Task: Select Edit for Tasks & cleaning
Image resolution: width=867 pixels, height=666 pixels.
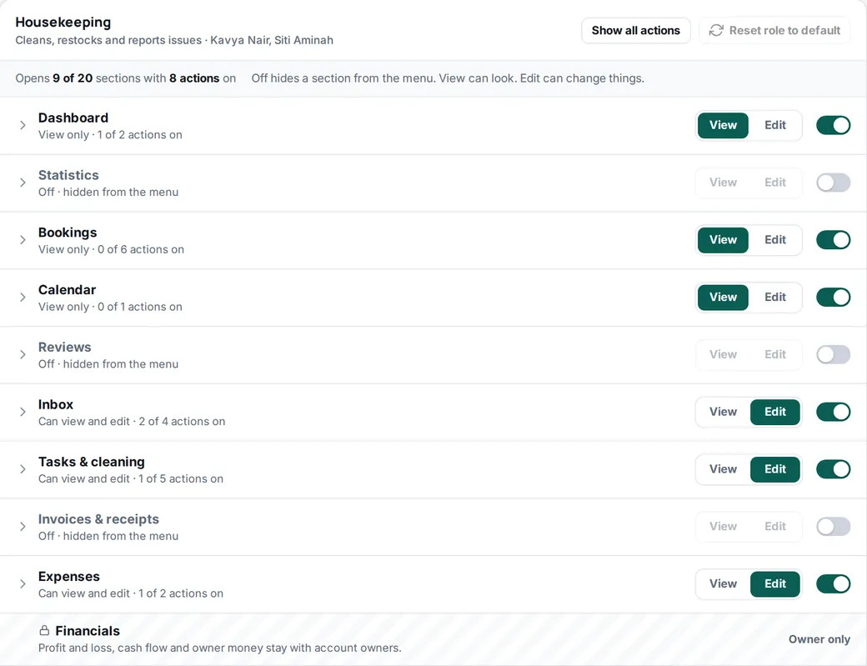Action: pos(774,469)
